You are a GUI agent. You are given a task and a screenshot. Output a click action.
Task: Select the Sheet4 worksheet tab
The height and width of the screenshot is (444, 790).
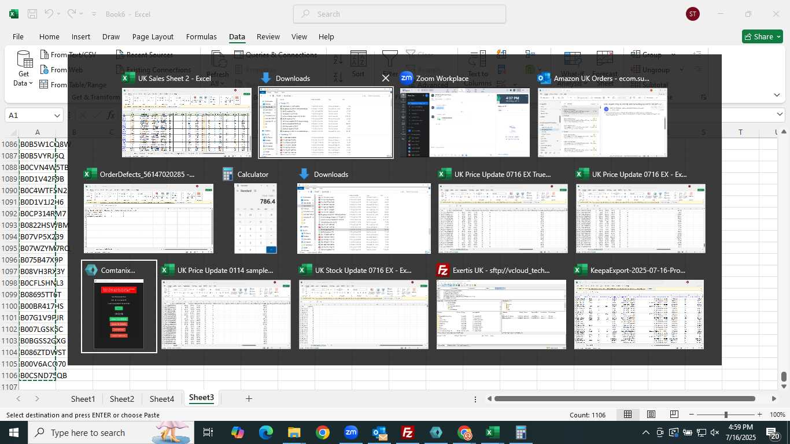[x=162, y=399]
